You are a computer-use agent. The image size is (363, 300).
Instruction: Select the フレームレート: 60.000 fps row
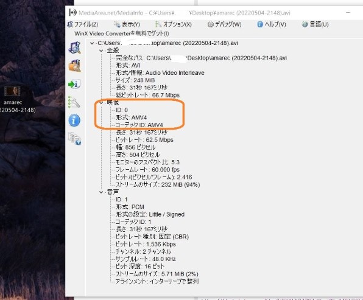coord(147,170)
